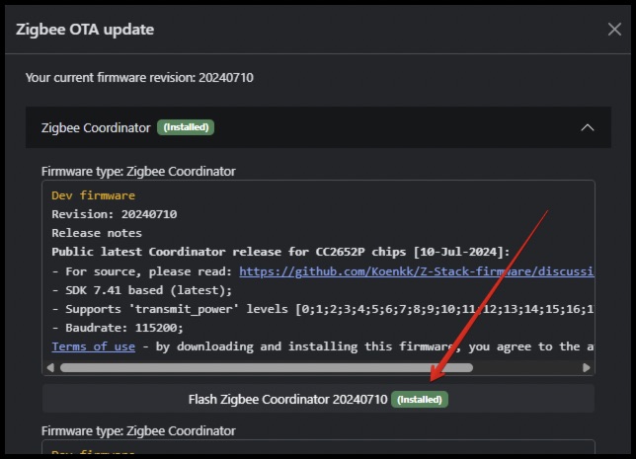Click the 'SDK 7.41 based (latest);' line
636x459 pixels.
(x=142, y=290)
